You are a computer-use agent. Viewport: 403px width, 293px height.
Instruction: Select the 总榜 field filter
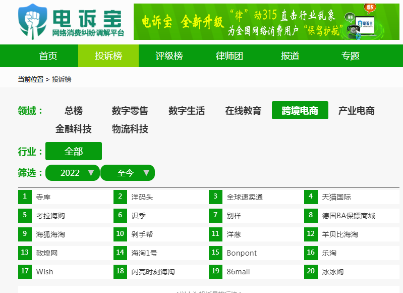click(x=74, y=111)
